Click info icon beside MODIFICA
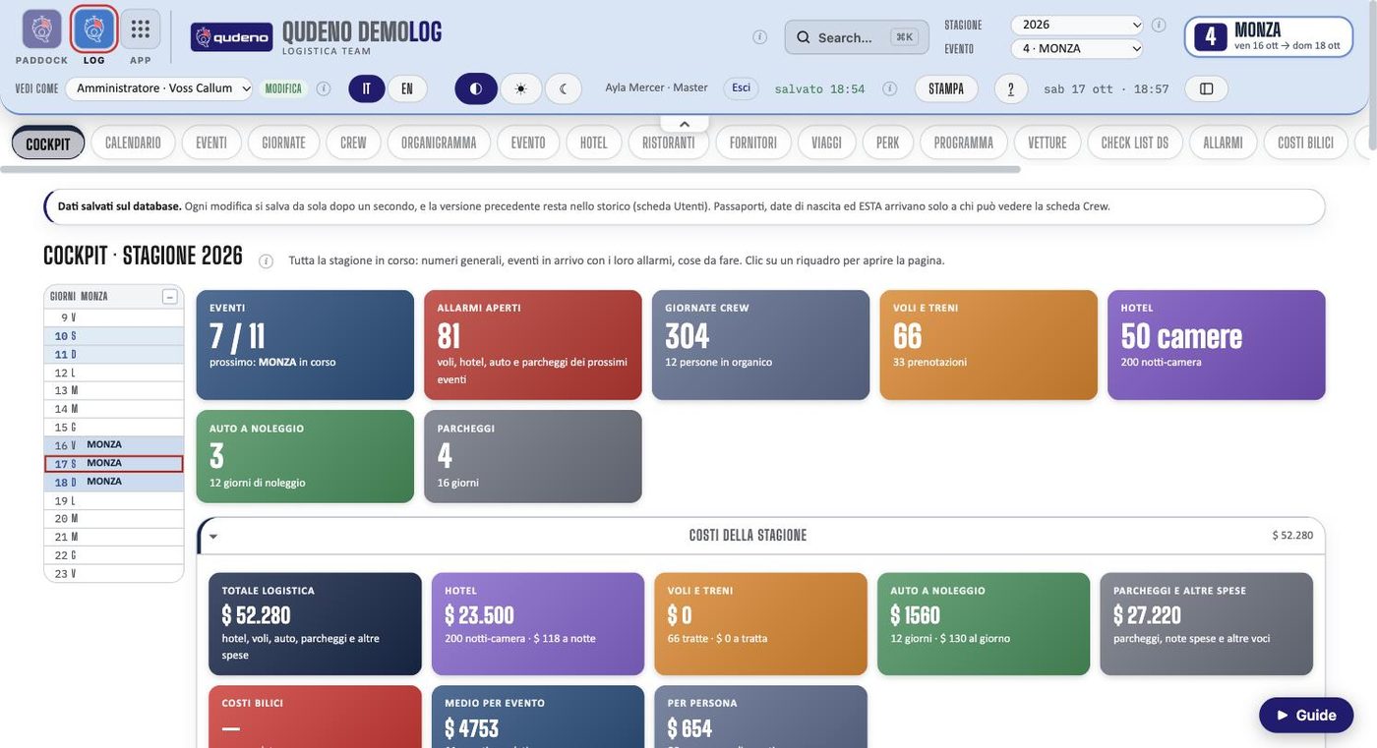This screenshot has width=1377, height=748. (x=324, y=88)
